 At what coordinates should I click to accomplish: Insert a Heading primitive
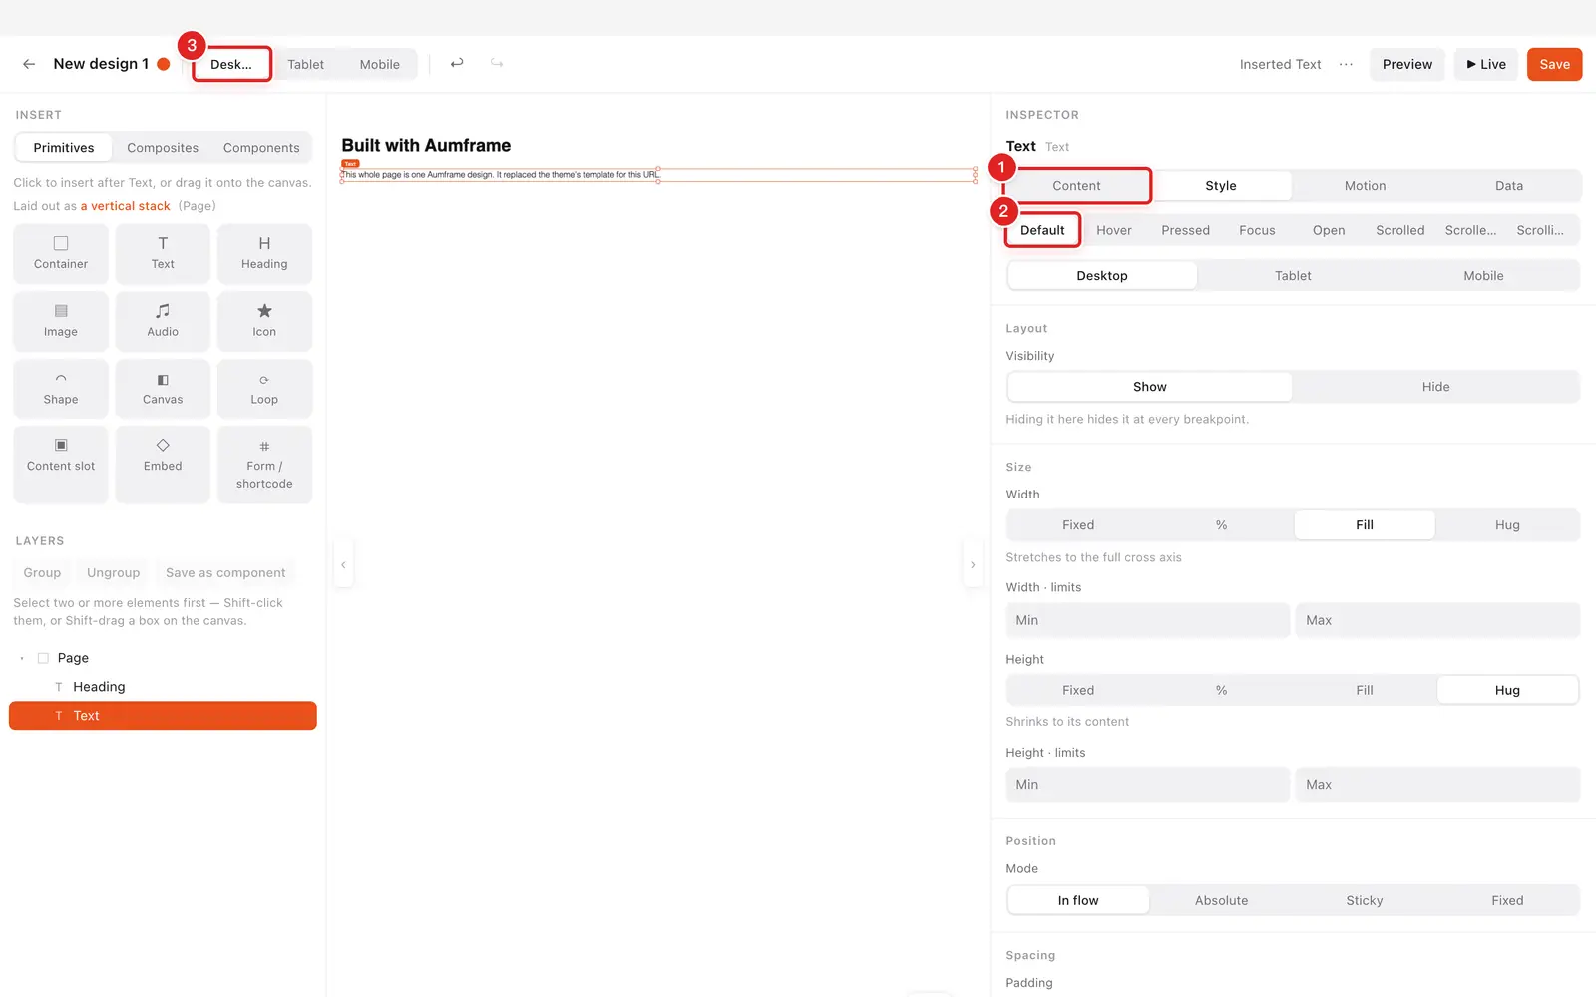[264, 253]
